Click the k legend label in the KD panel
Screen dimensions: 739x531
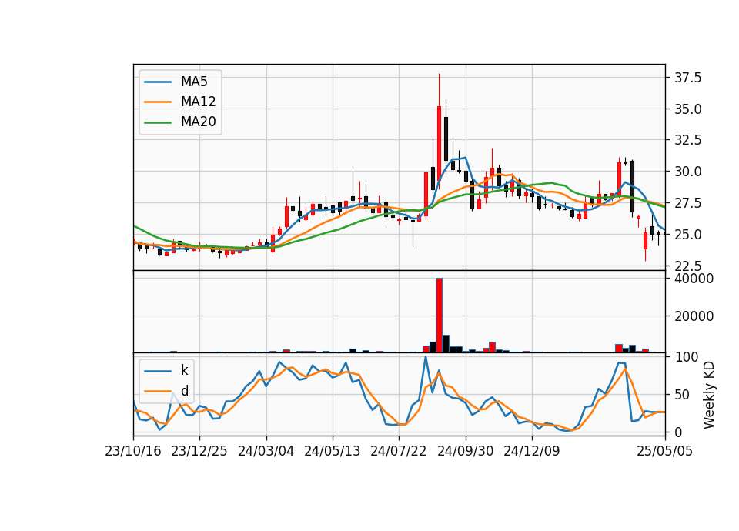pyautogui.click(x=184, y=370)
